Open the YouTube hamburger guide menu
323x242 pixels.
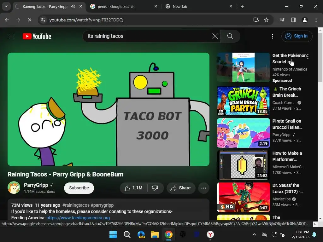point(11,36)
